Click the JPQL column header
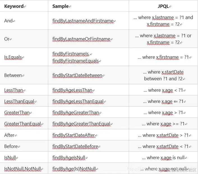The image size is (198, 174). tap(163, 6)
